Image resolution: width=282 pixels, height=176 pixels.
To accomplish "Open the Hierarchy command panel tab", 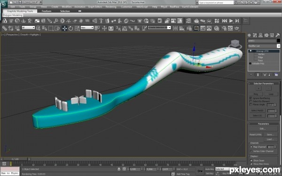I will coord(260,35).
